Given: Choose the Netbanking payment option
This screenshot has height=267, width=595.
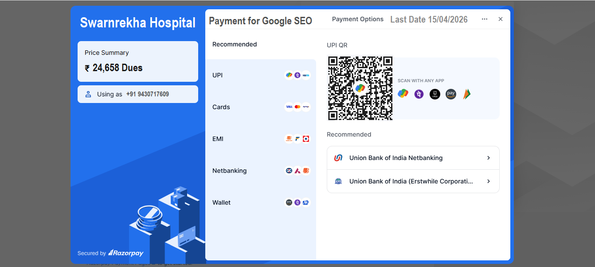Looking at the screenshot, I should pyautogui.click(x=229, y=171).
